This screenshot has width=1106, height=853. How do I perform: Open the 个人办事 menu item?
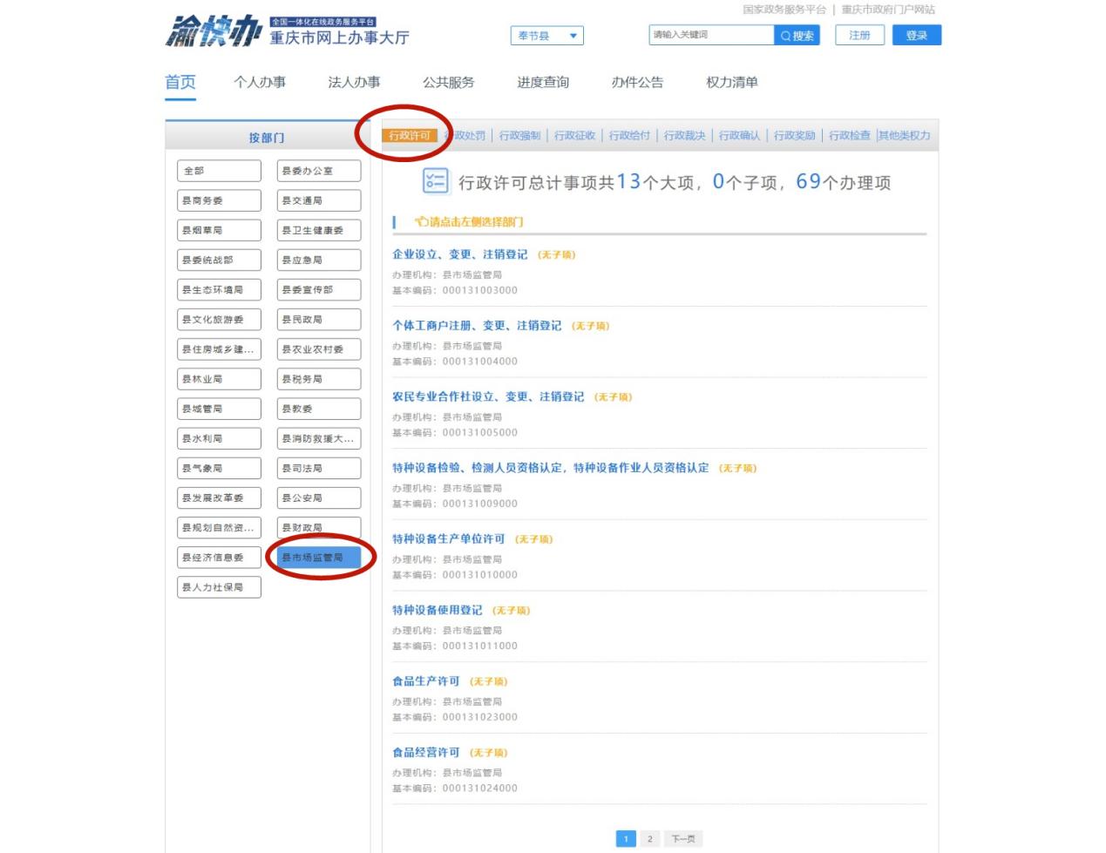point(260,82)
